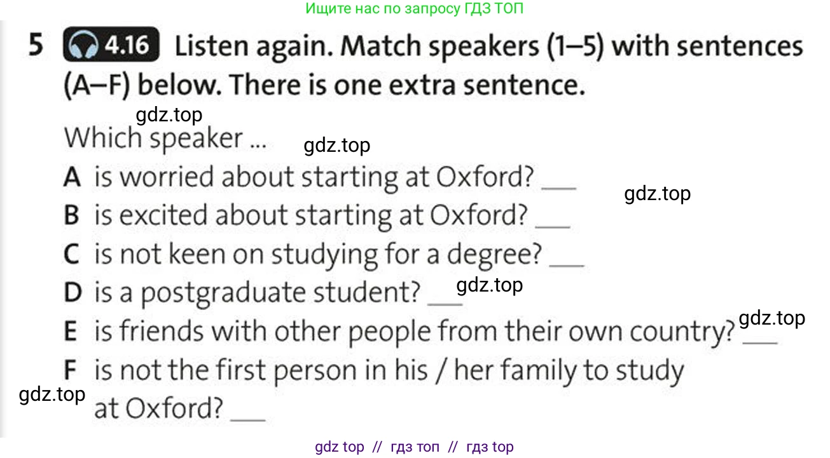Click the Which speaker prompt text
This screenshot has height=458, width=830.
point(165,138)
